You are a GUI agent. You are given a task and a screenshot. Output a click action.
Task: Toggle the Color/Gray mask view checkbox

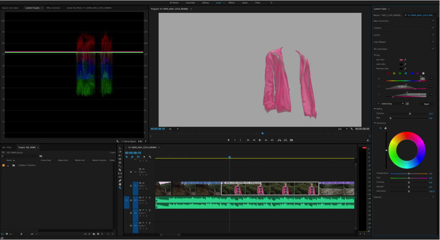(378, 104)
